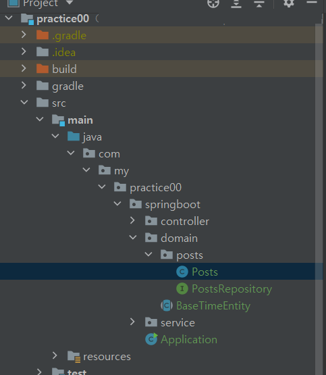Select the Posts class file
326x375 pixels.
pyautogui.click(x=205, y=272)
